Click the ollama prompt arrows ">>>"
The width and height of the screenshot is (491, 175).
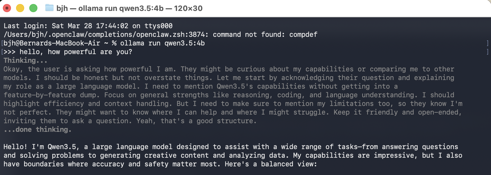(10, 52)
